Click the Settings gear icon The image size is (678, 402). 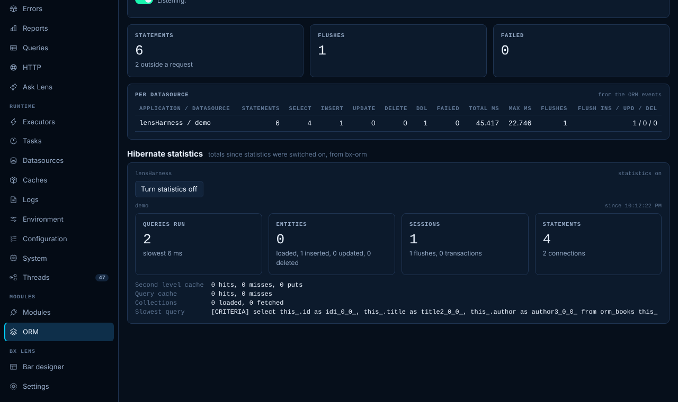click(x=13, y=387)
